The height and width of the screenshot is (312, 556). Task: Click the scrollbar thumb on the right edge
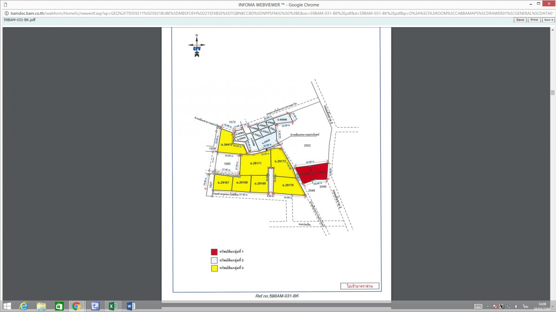point(552,92)
